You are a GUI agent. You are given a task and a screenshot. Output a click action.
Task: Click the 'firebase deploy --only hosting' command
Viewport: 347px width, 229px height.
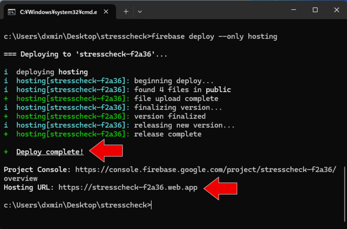tap(214, 37)
